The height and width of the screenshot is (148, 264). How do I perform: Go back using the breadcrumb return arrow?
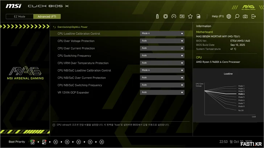click(x=54, y=27)
